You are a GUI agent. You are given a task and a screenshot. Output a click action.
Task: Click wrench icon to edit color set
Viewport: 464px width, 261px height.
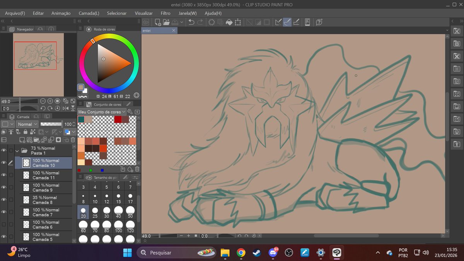tap(130, 112)
